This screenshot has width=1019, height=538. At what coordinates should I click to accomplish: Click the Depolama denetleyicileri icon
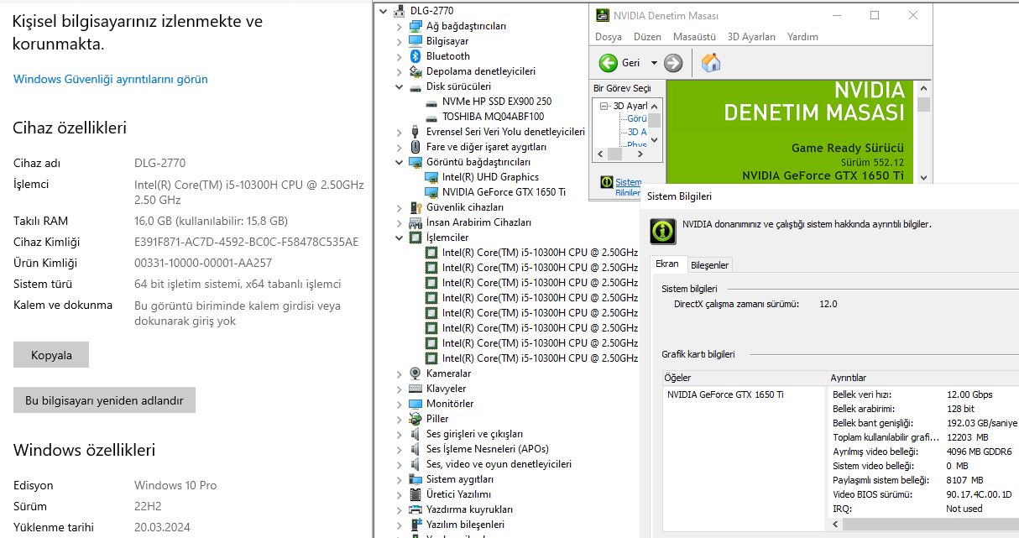coord(415,71)
